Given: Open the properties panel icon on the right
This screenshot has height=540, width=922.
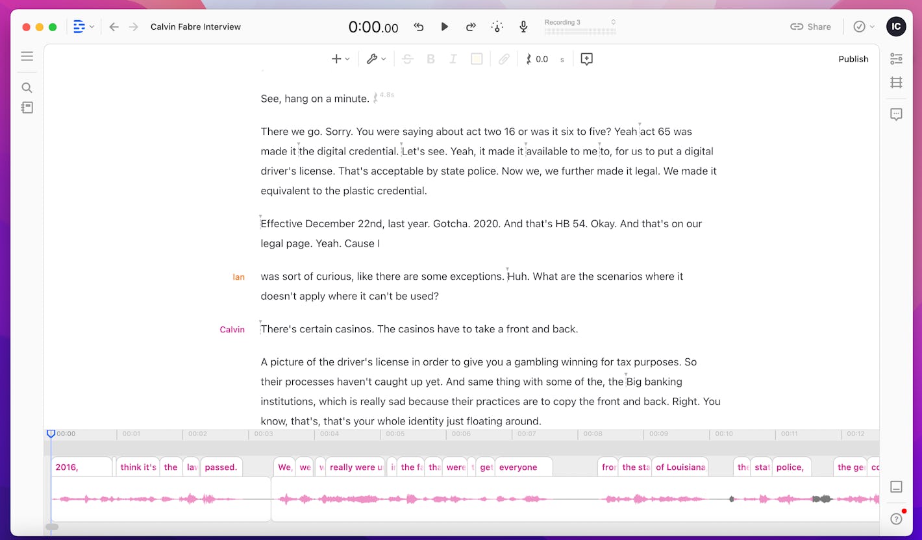Looking at the screenshot, I should tap(896, 58).
